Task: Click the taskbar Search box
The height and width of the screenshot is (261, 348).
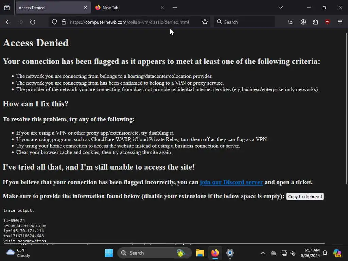Action: 155,253
